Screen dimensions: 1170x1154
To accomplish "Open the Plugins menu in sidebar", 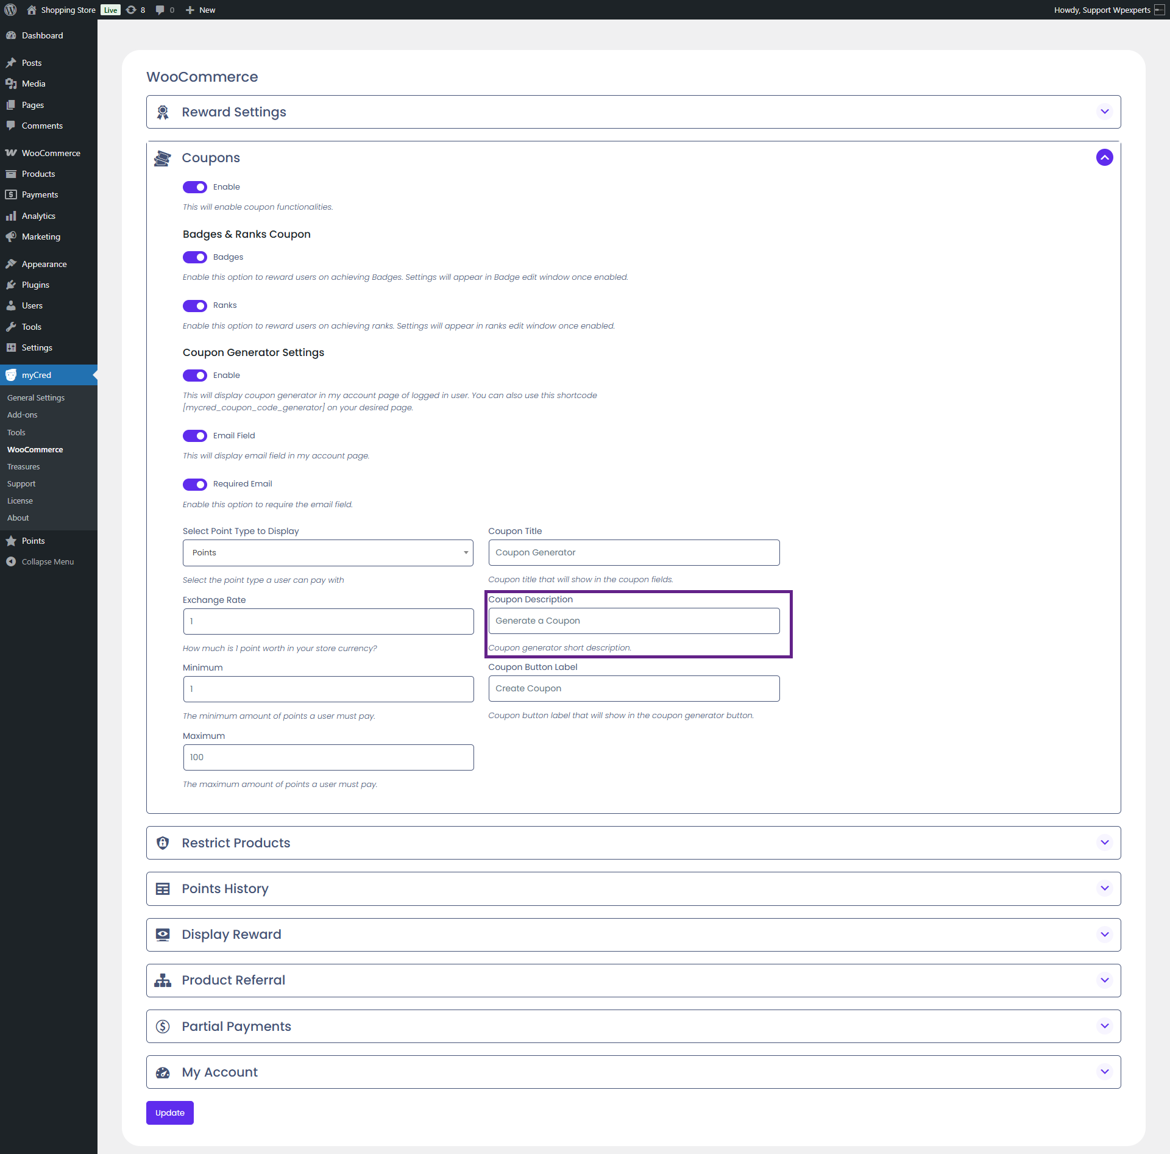I will pyautogui.click(x=35, y=285).
